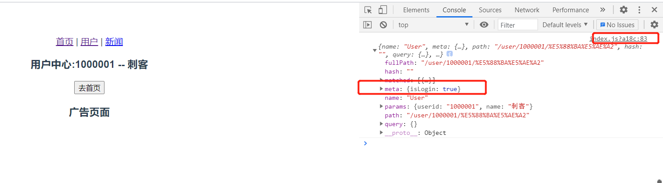Open the Default levels dropdown
Image resolution: width=663 pixels, height=183 pixels.
[x=565, y=25]
